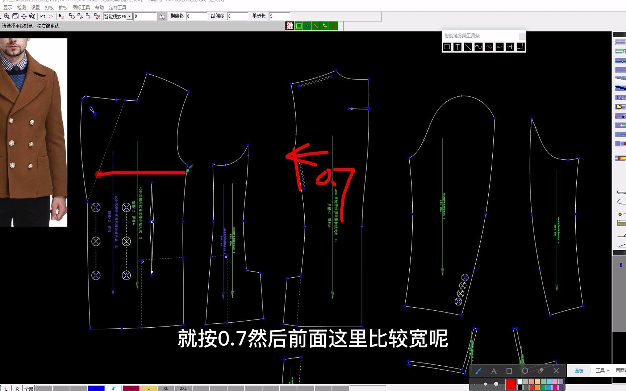
Task: Select the text A tool in annotation bar
Action: point(494,371)
